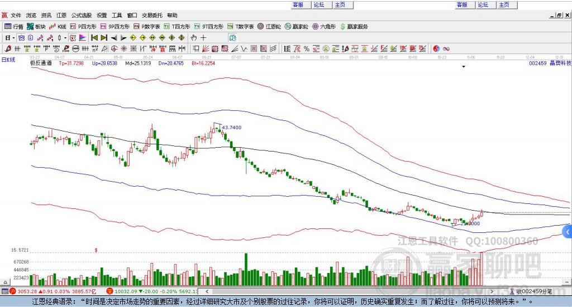572x307 pixels.
Task: Open the 江恩 menu
Action: (x=61, y=15)
